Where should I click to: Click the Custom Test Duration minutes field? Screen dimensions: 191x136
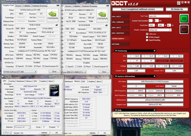(x=157, y=21)
